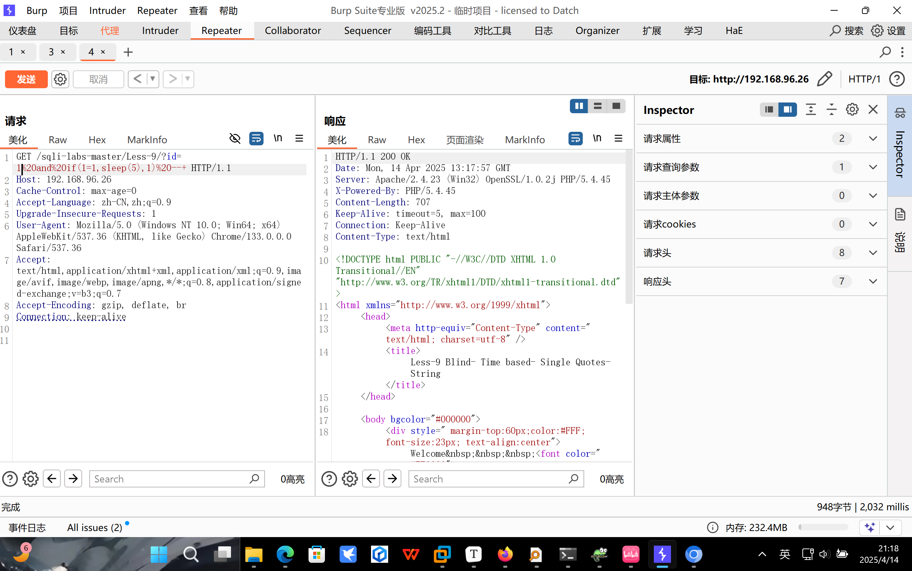Toggle word wrap in the request panel
912x571 pixels.
256,138
